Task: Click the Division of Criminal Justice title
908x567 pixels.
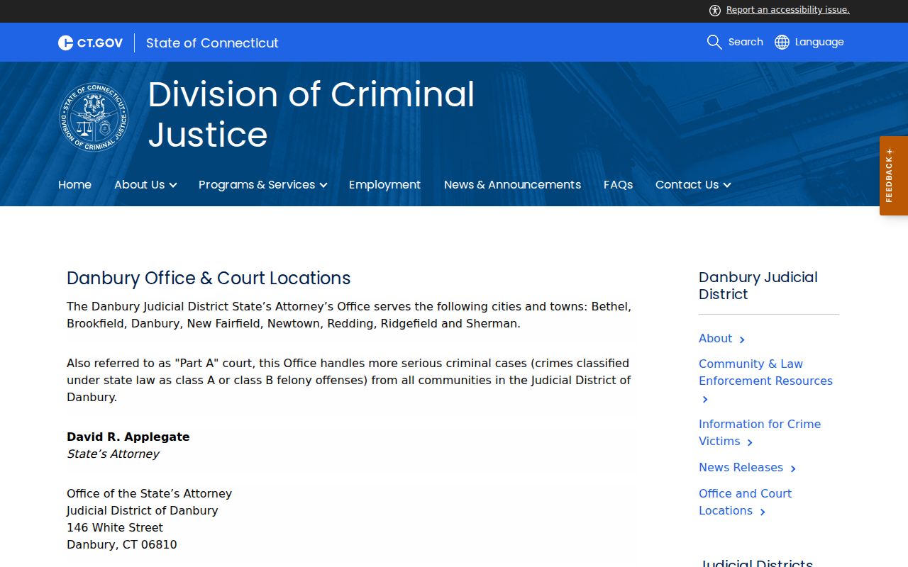Action: [311, 114]
